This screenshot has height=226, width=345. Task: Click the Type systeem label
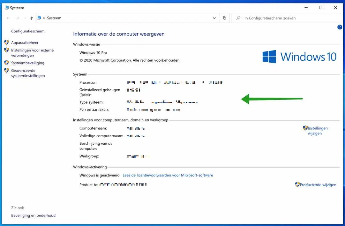pyautogui.click(x=91, y=102)
